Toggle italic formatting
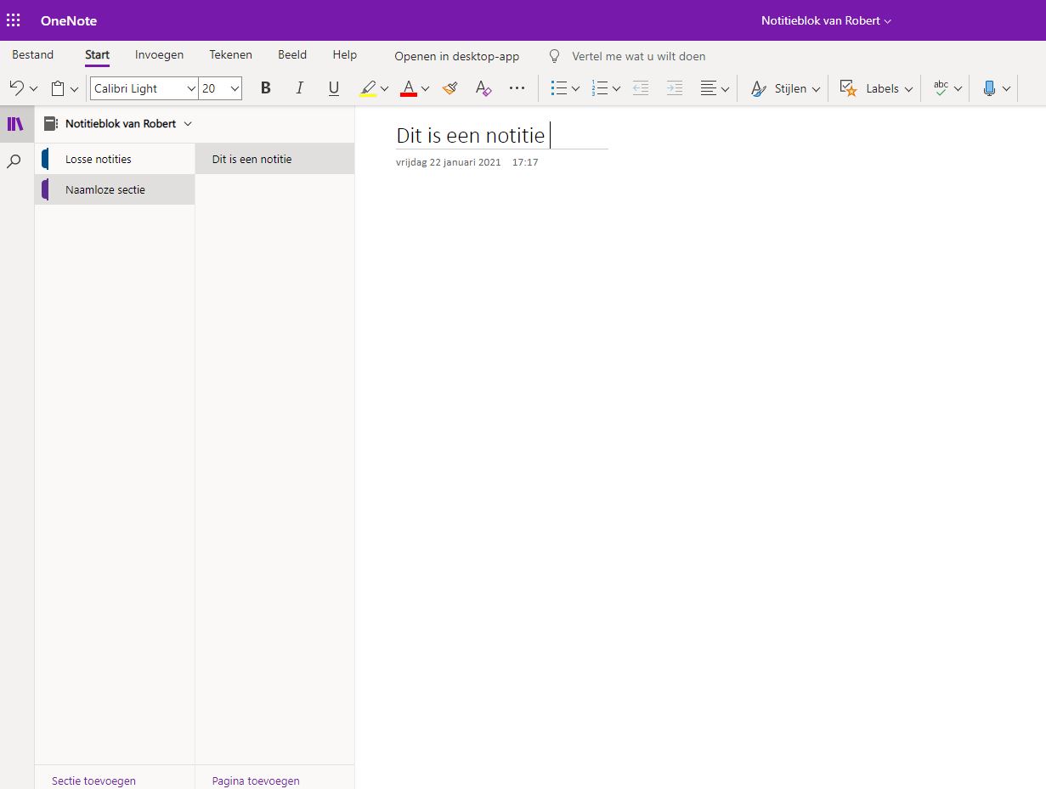Image resolution: width=1046 pixels, height=789 pixels. (x=299, y=87)
